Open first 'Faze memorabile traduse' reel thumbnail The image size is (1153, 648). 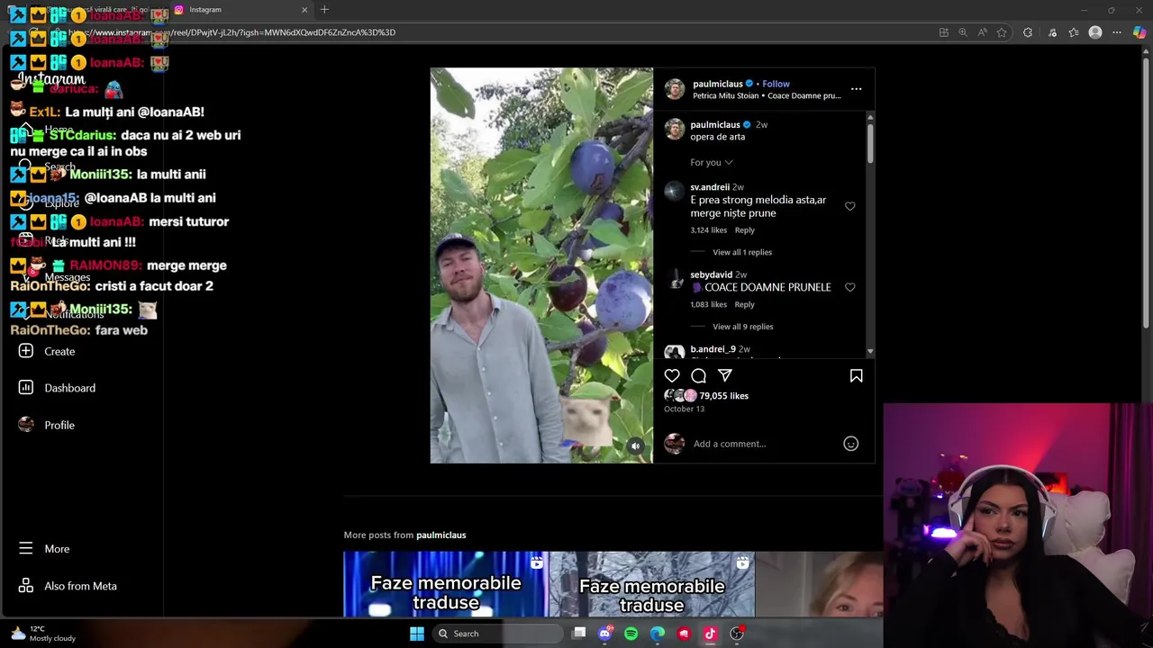click(445, 584)
